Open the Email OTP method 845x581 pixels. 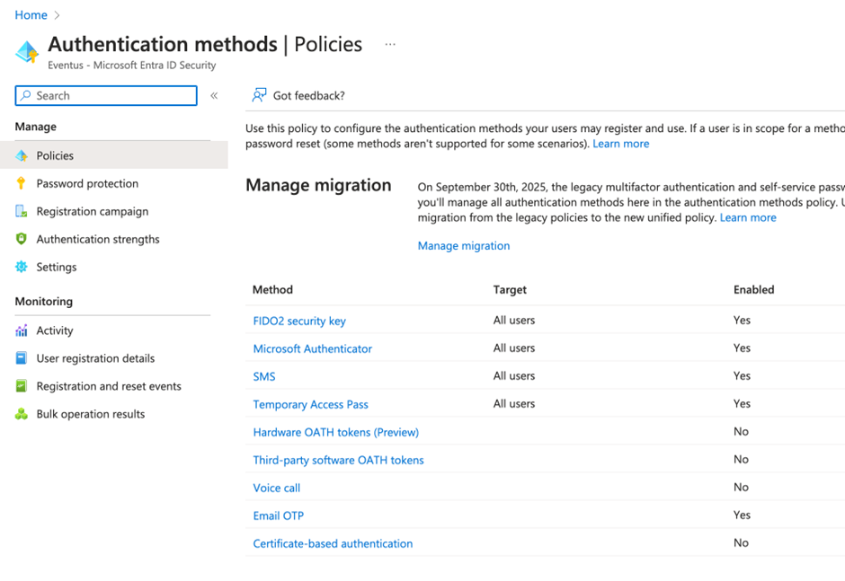278,515
